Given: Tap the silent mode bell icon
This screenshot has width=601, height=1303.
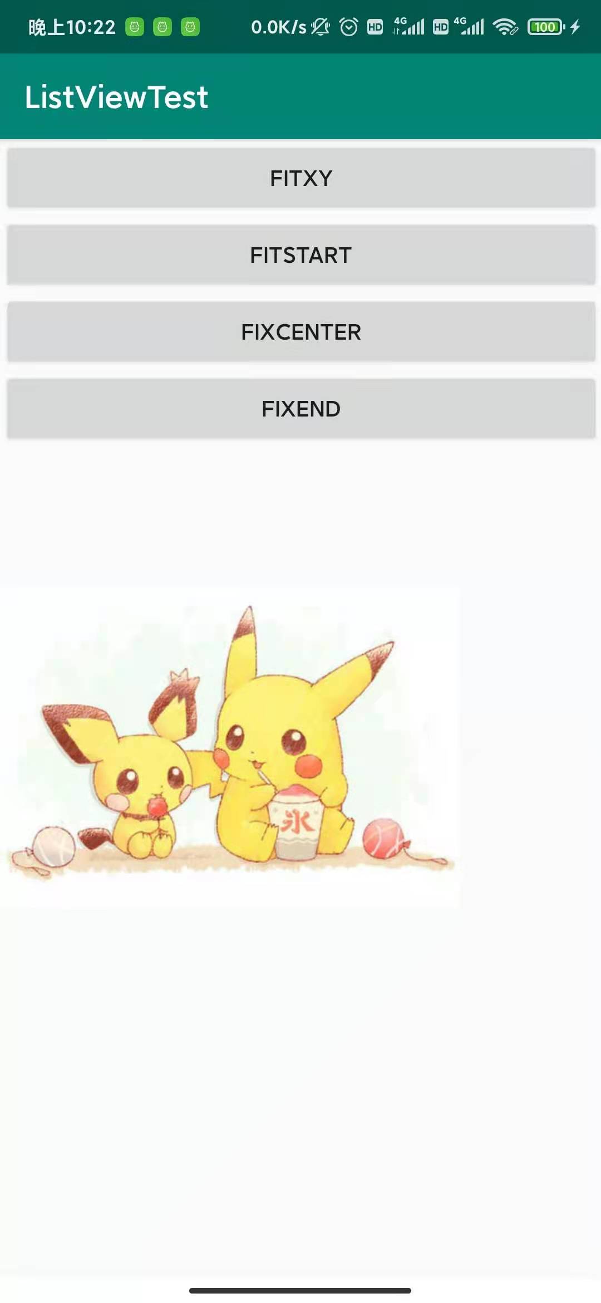Looking at the screenshot, I should coord(320,27).
